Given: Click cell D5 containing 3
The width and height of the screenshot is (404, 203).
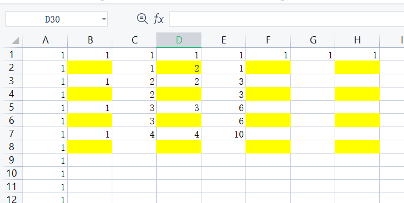Looking at the screenshot, I should click(x=179, y=107).
